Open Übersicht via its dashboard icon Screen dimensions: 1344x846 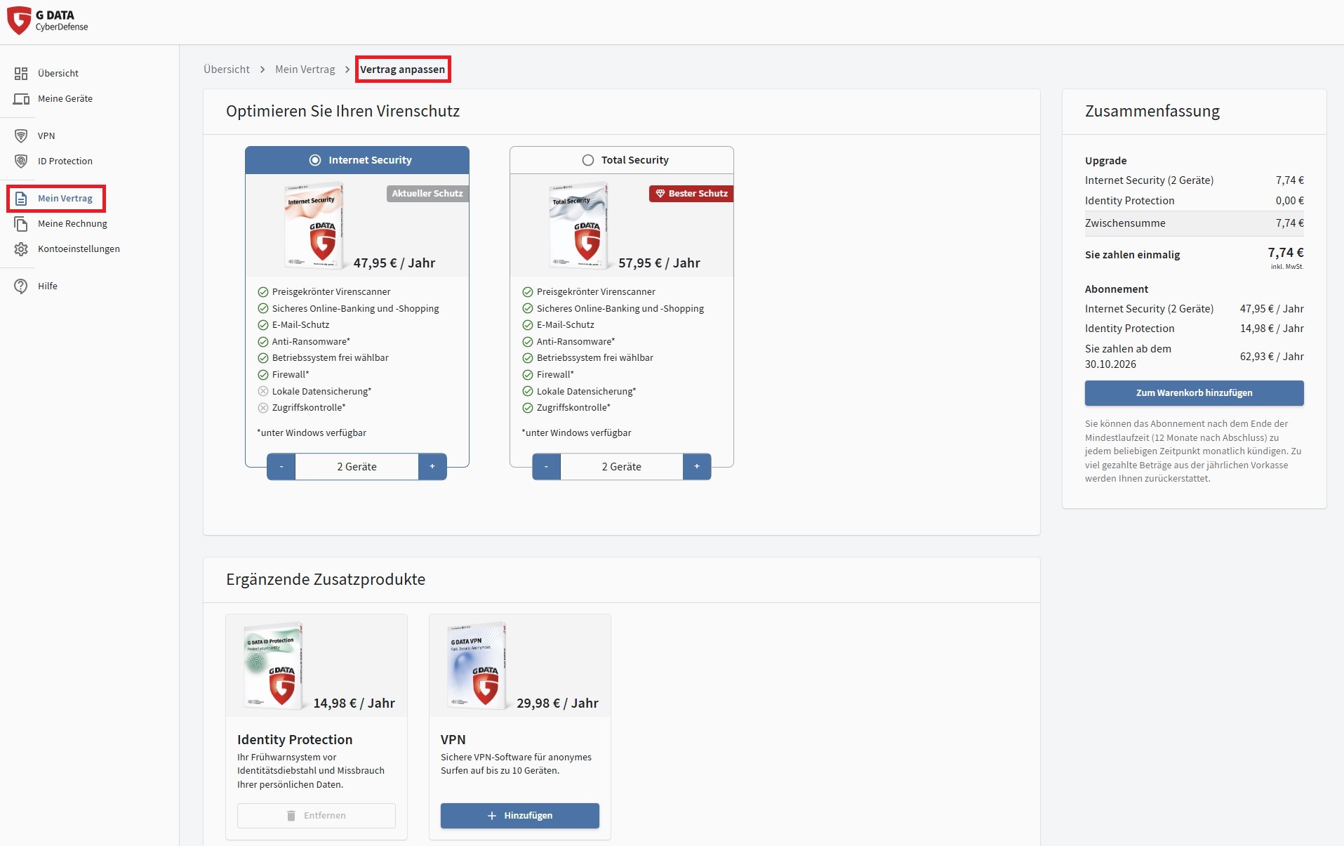[21, 74]
